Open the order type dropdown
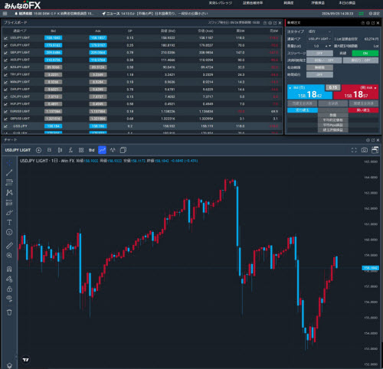Image resolution: width=383 pixels, height=369 pixels. click(x=319, y=31)
